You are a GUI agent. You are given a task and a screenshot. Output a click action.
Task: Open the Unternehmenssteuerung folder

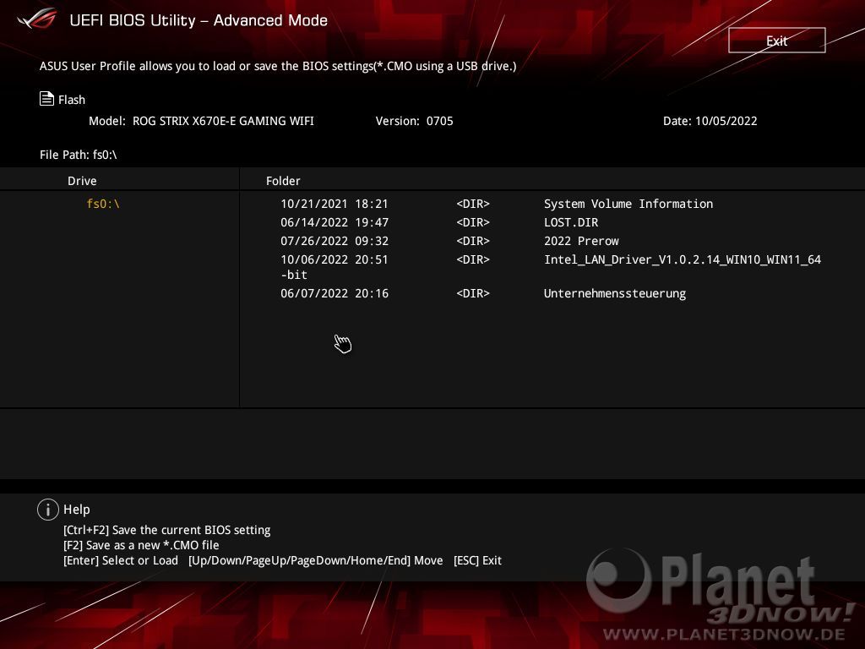(615, 293)
